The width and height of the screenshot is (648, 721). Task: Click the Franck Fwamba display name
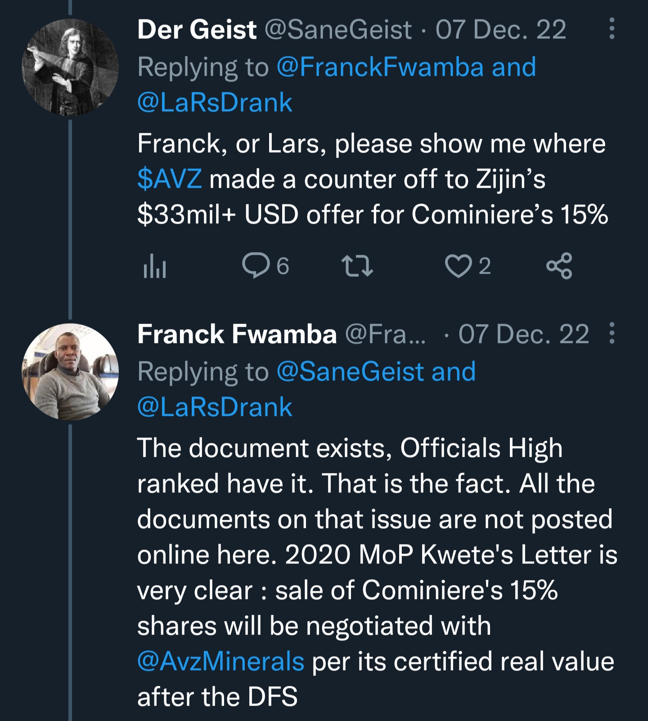click(x=237, y=334)
